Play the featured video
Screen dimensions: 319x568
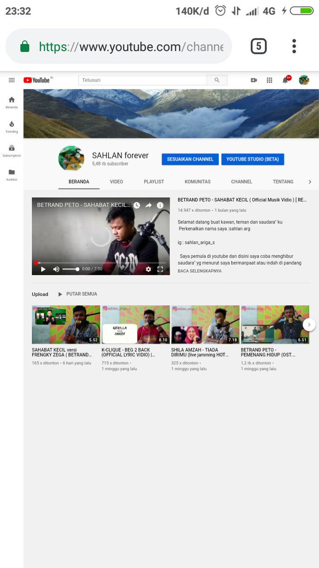43,269
